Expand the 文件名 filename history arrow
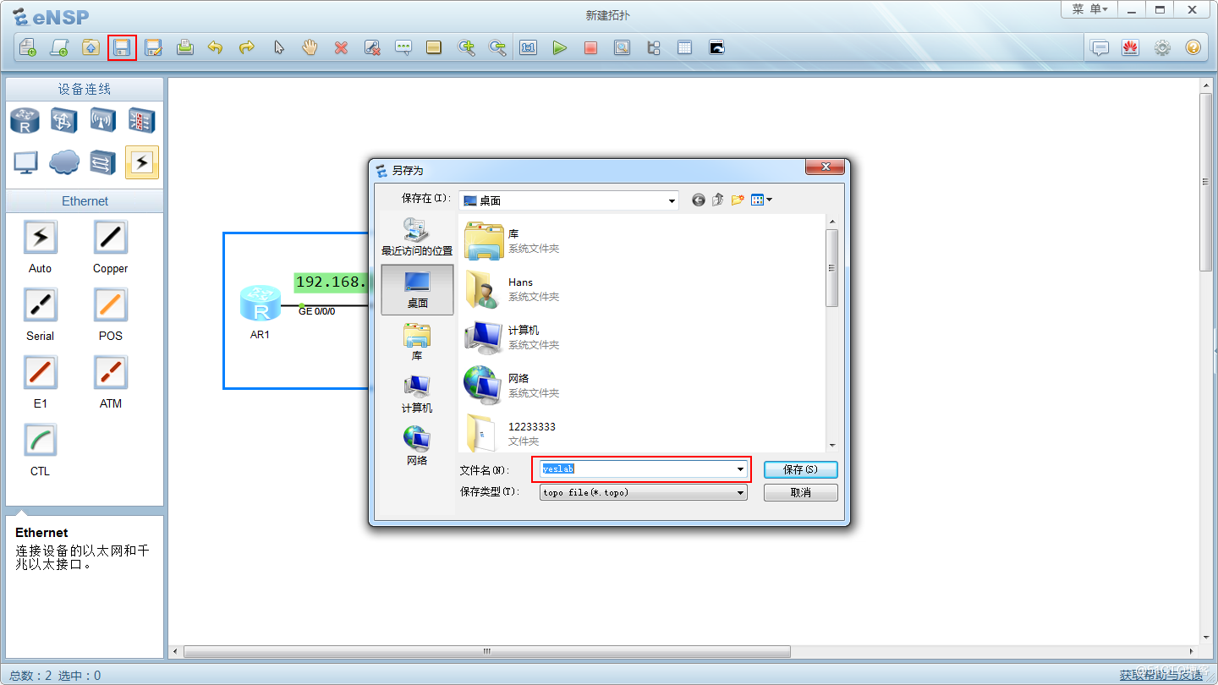This screenshot has height=685, width=1218. click(740, 469)
